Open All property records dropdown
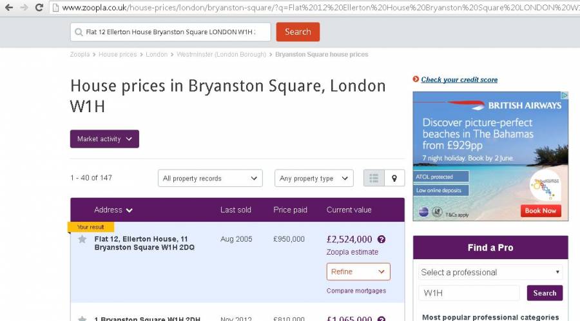Image resolution: width=580 pixels, height=321 pixels. tap(210, 179)
